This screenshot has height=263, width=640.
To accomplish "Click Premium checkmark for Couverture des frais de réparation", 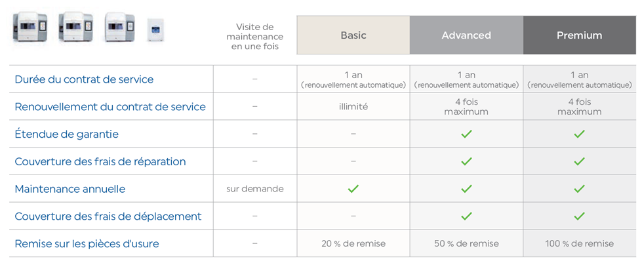I will pos(580,161).
